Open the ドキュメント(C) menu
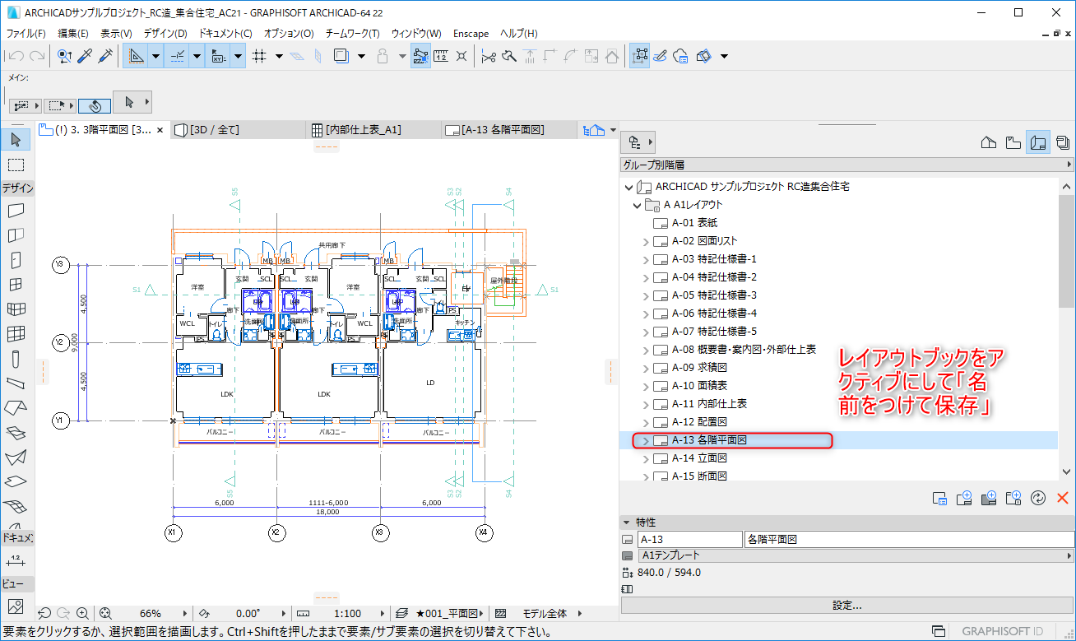 click(225, 34)
